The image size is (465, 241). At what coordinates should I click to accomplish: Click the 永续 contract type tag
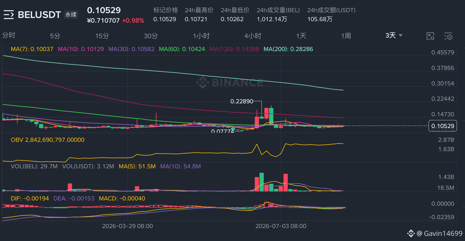71,15
